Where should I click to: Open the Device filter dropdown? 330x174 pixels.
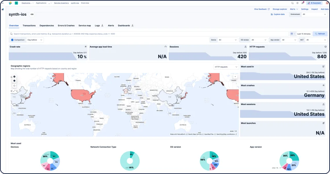[228, 40]
